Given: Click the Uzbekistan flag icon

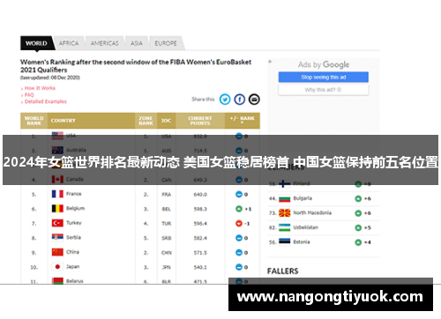Looking at the screenshot, I should (285, 227).
